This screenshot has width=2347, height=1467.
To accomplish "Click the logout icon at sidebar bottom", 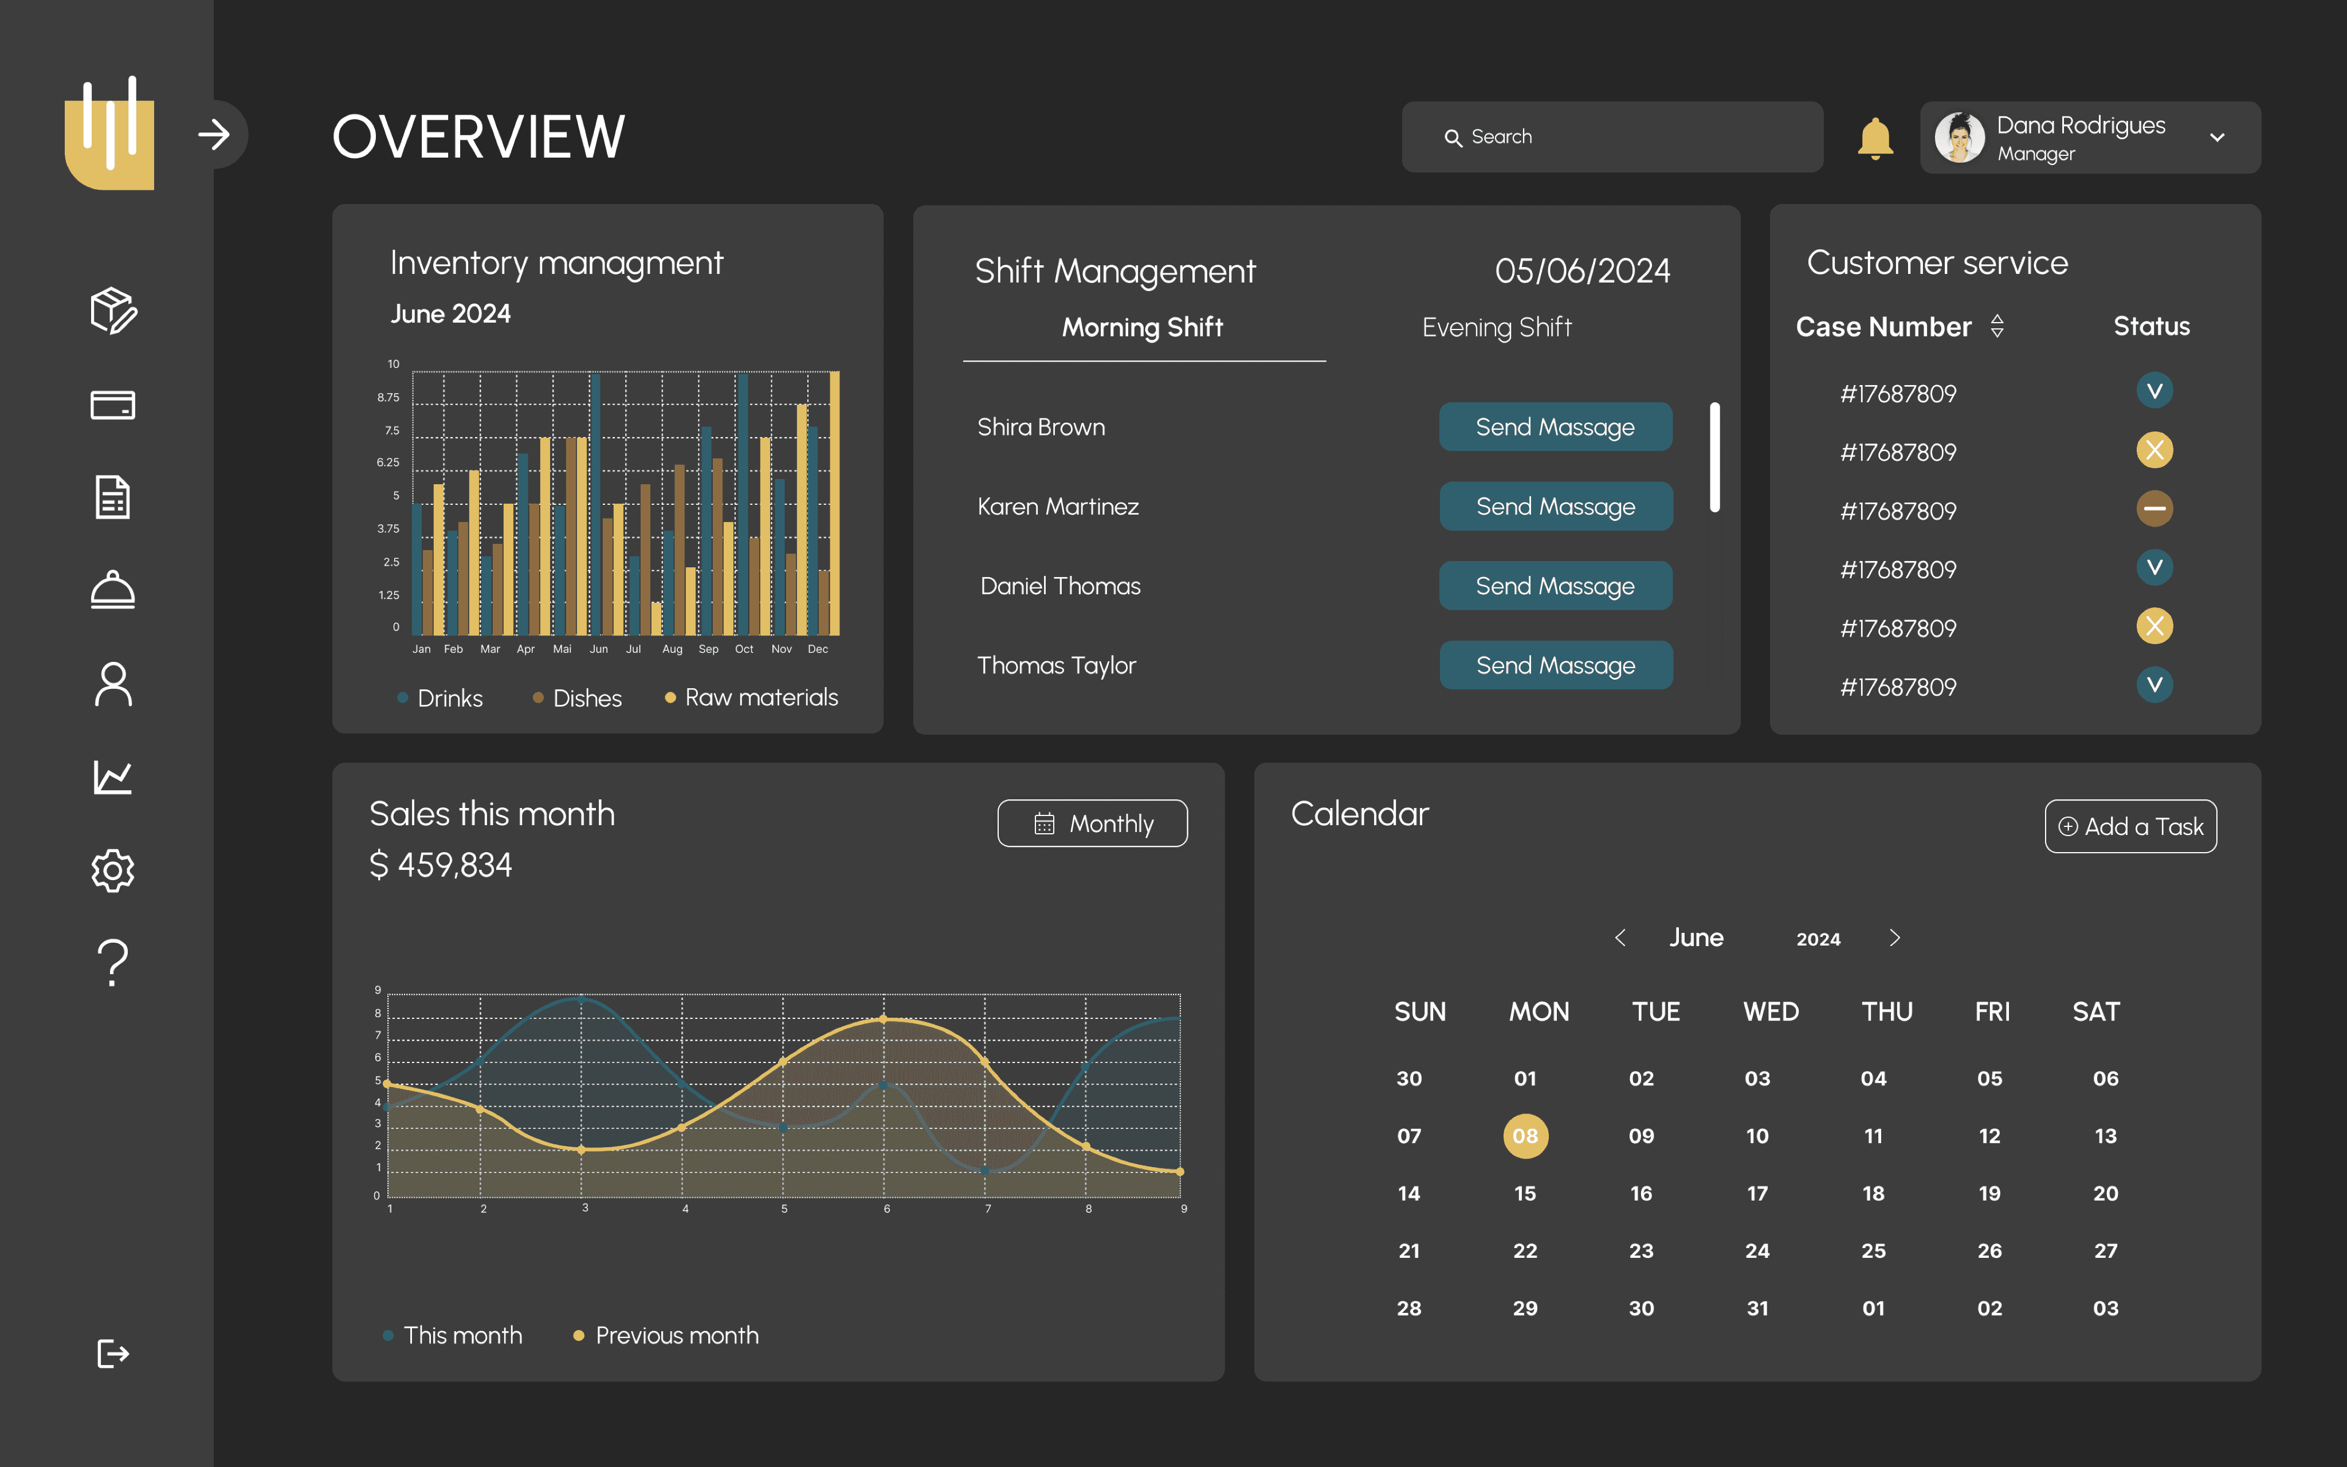I will pyautogui.click(x=112, y=1354).
